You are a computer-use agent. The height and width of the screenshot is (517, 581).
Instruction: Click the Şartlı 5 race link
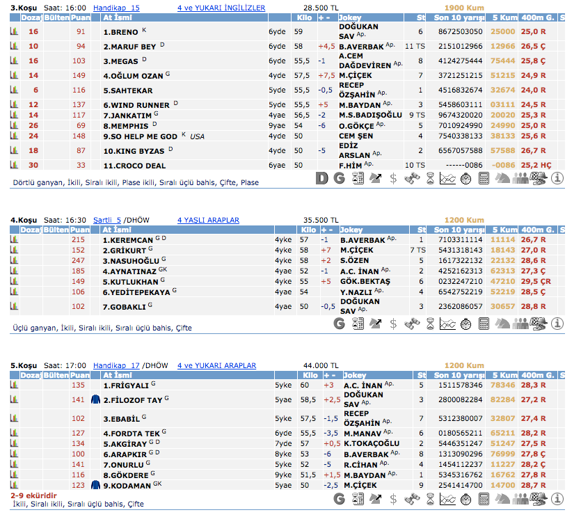click(107, 220)
